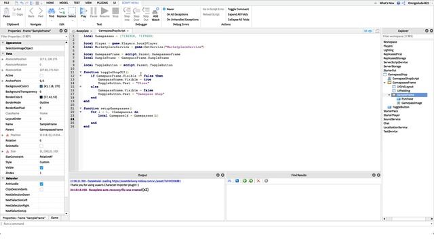The height and width of the screenshot is (244, 434).
Task: Click the Find Results settings gear icon
Action: (x=266, y=181)
